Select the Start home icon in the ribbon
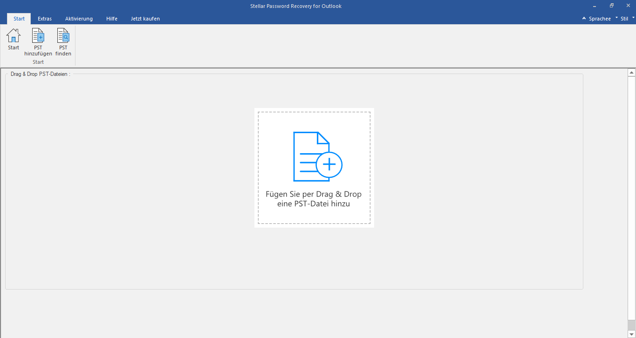This screenshot has width=636, height=338. coord(13,35)
